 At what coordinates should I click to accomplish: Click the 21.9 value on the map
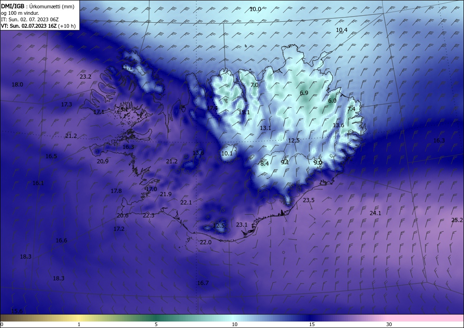click(166, 194)
